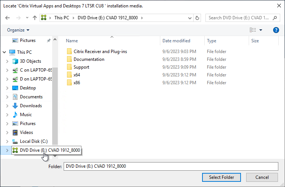285x187 pixels.
Task: Select the Documentation folder
Action: [x=89, y=59]
